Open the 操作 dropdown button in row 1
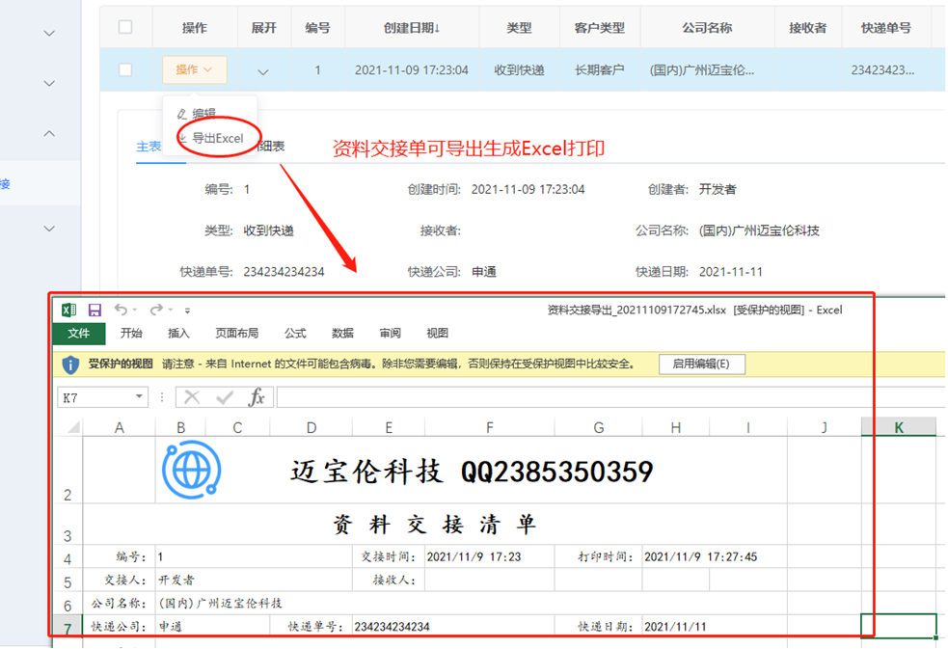 coord(194,69)
